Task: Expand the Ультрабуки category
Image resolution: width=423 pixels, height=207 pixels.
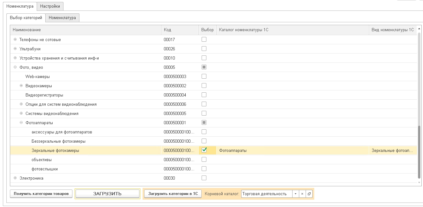Action: coord(15,49)
